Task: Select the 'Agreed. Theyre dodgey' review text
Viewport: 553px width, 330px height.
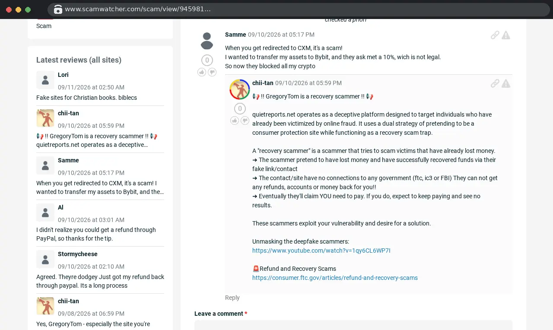Action: click(100, 281)
